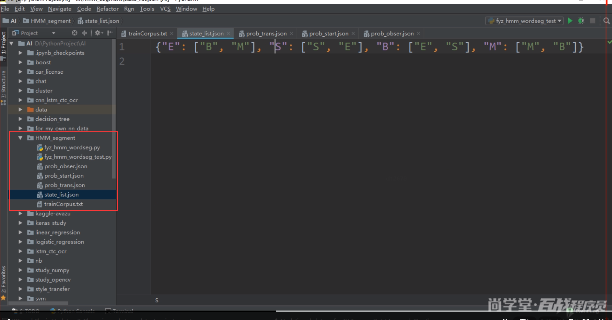The image size is (612, 320).
Task: Hide the Project panel with hide icon
Action: tap(110, 33)
